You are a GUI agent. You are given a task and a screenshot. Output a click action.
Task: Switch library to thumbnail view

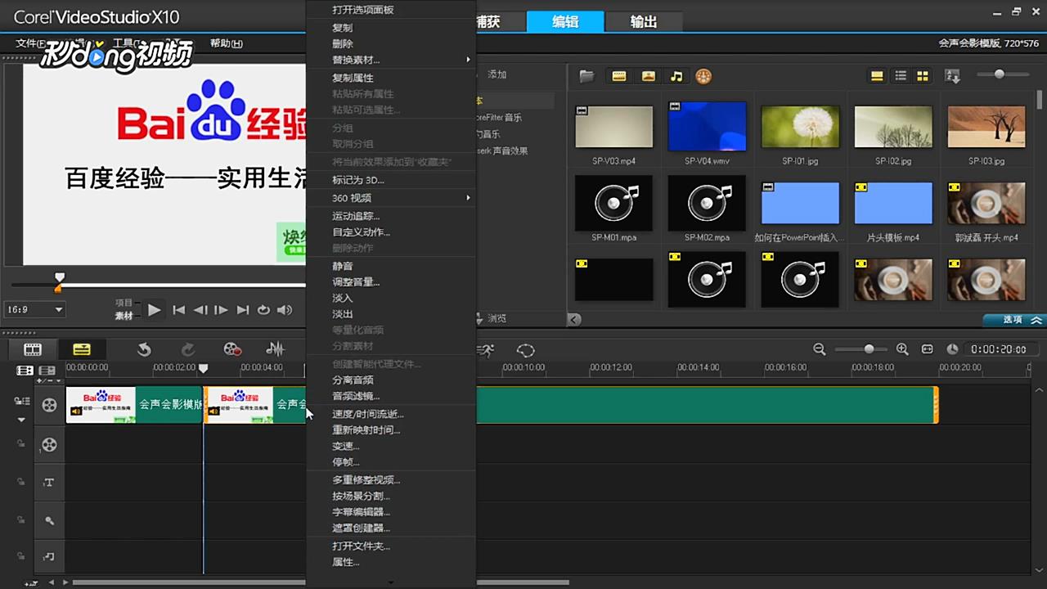coord(923,76)
